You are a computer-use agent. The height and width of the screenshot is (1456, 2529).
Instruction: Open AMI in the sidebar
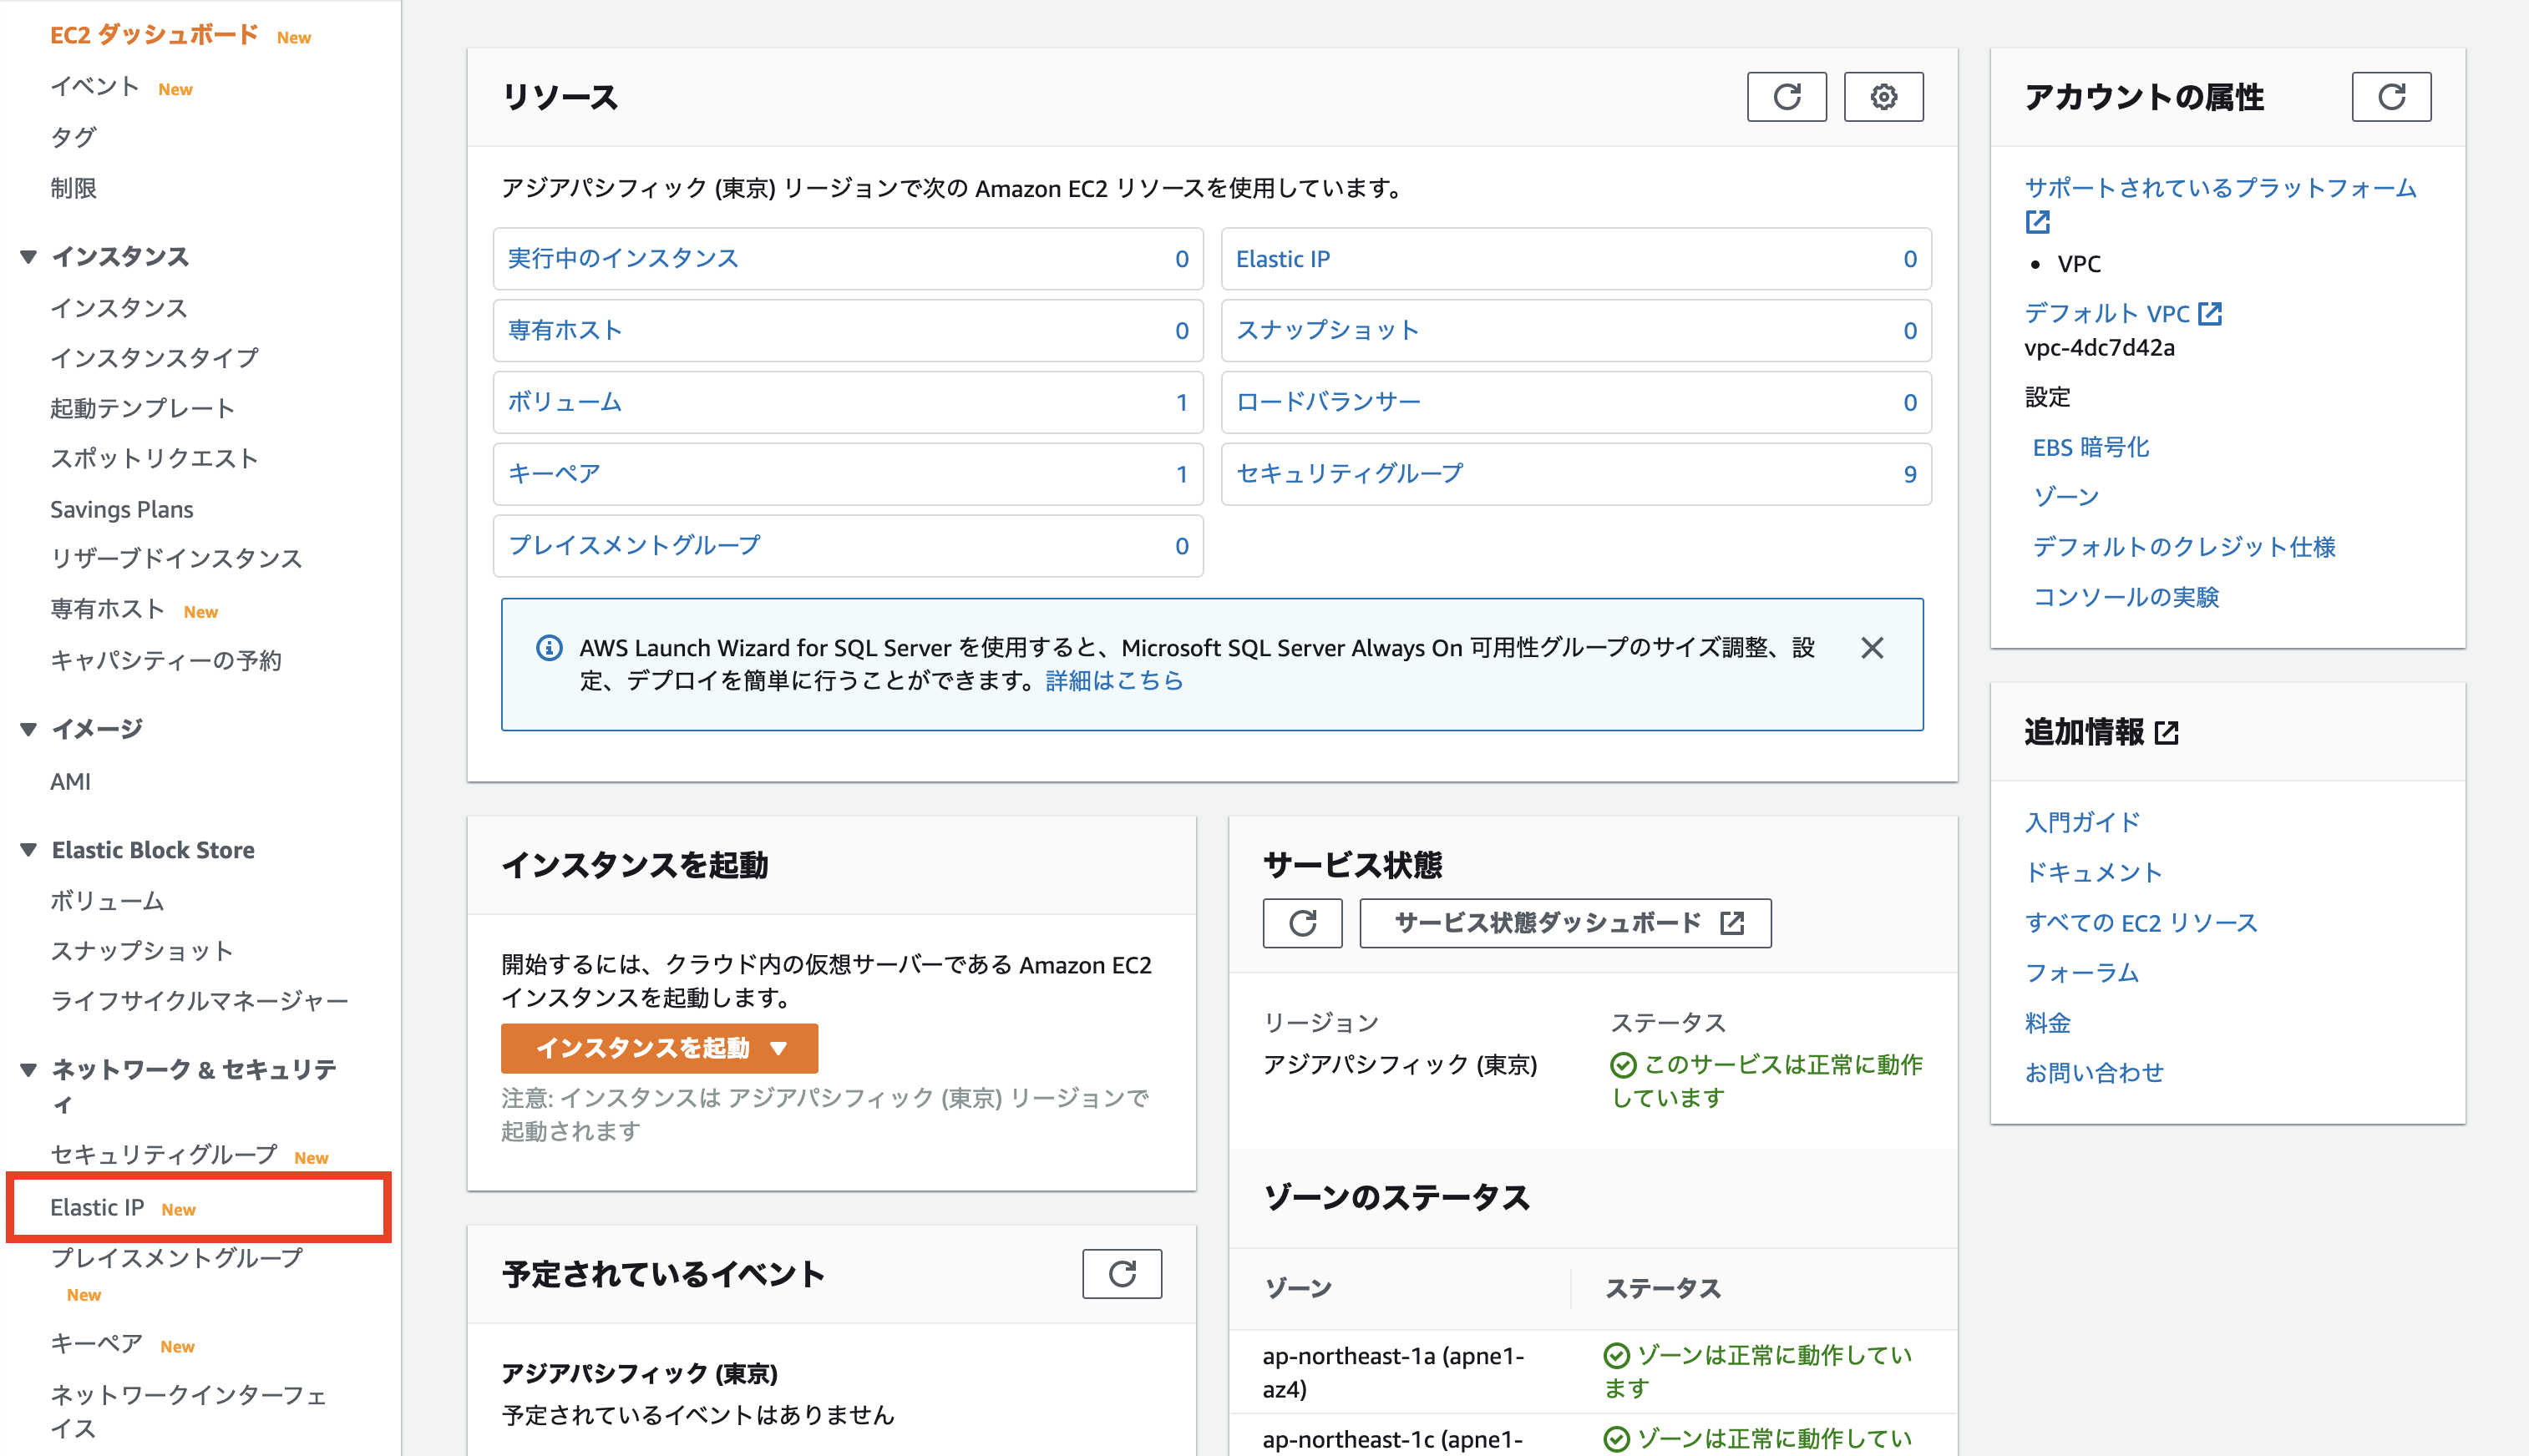pyautogui.click(x=70, y=782)
